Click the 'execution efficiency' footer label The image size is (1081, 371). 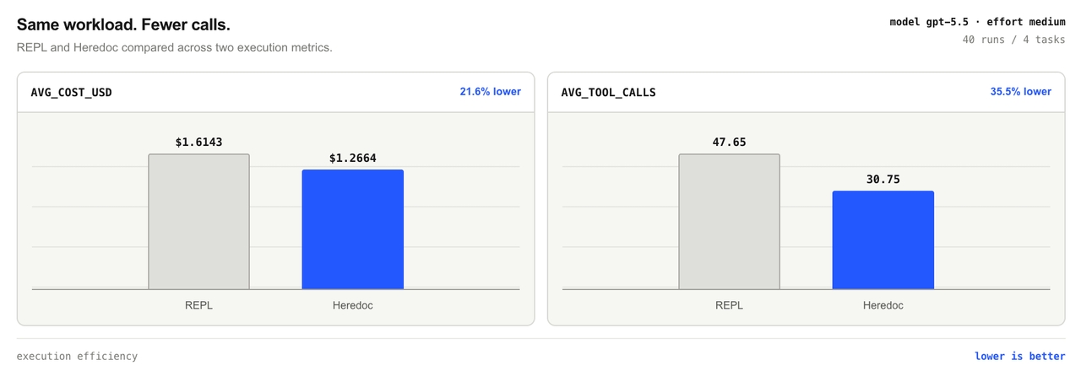pyautogui.click(x=77, y=356)
